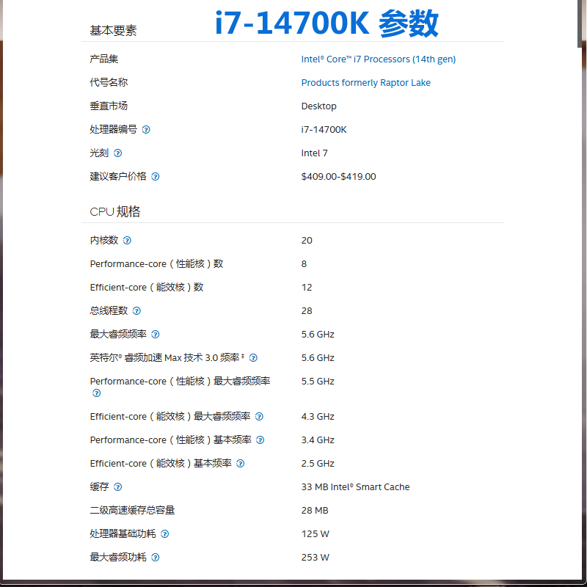Open Intel Core i7 Processors (14th gen) link
Screen dimensions: 587x587
378,59
